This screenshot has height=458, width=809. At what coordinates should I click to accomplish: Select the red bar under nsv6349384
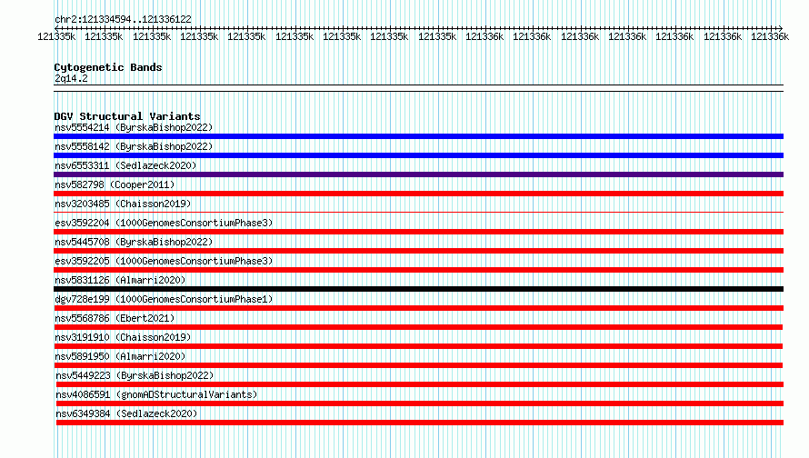pyautogui.click(x=419, y=423)
